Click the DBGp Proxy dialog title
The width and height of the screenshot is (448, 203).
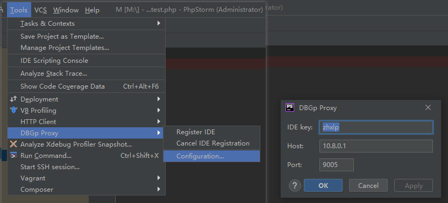(318, 108)
